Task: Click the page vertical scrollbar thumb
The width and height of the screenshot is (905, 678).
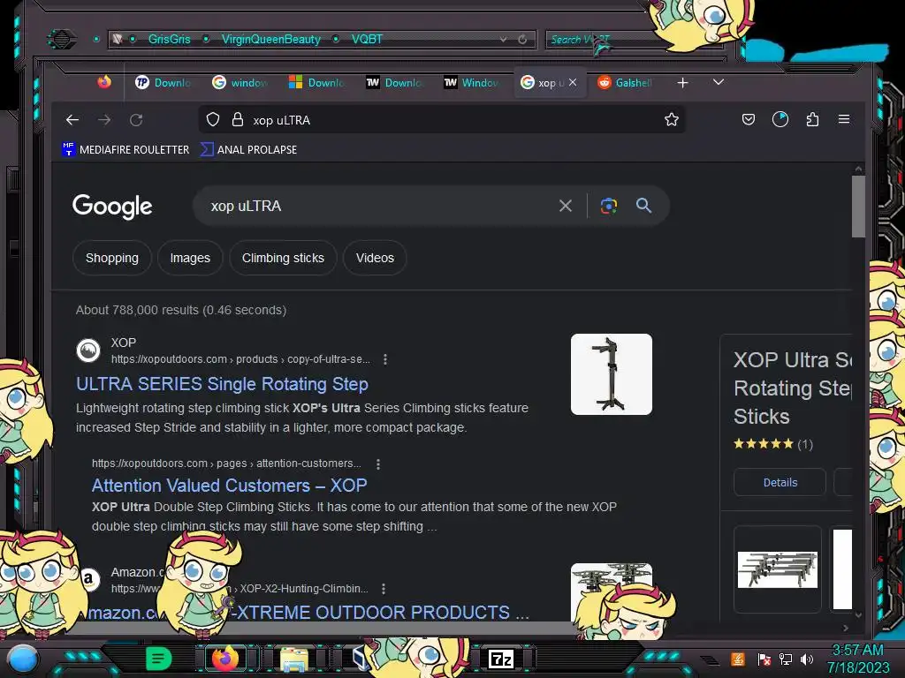Action: point(858,206)
